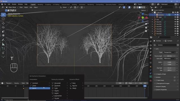Select the Add Cube tool
180x101 pixels.
coord(3,49)
